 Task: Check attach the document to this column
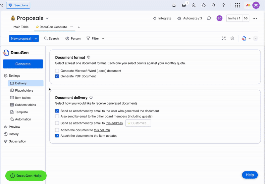tap(57, 130)
